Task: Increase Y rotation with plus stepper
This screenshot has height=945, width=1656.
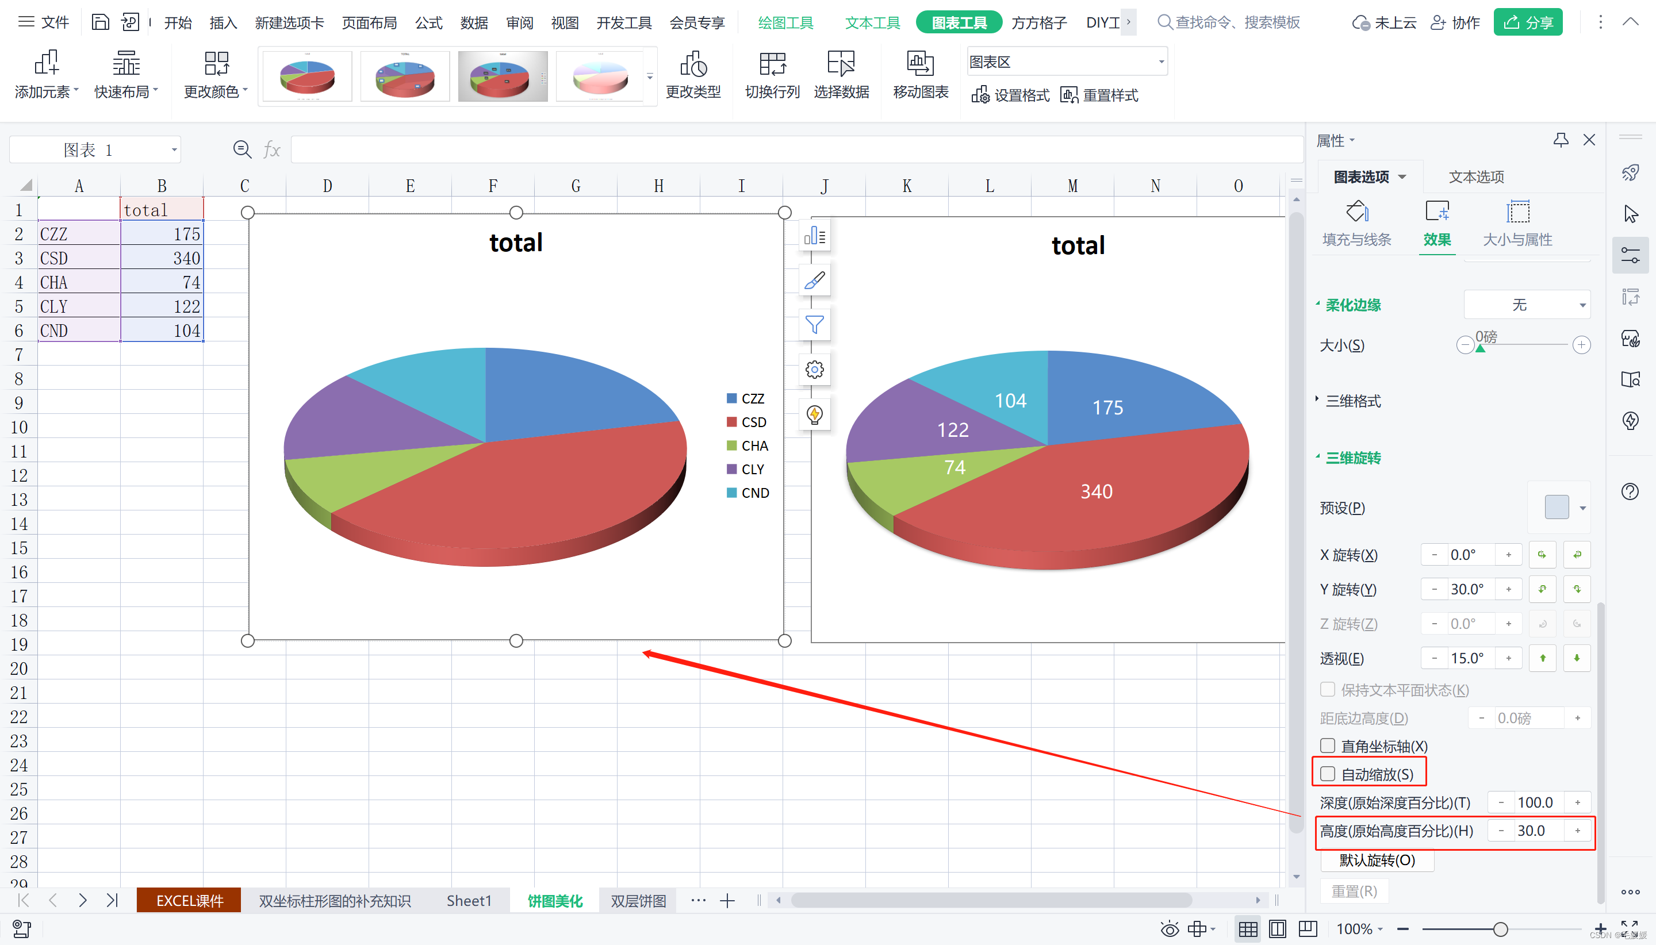Action: (1509, 589)
